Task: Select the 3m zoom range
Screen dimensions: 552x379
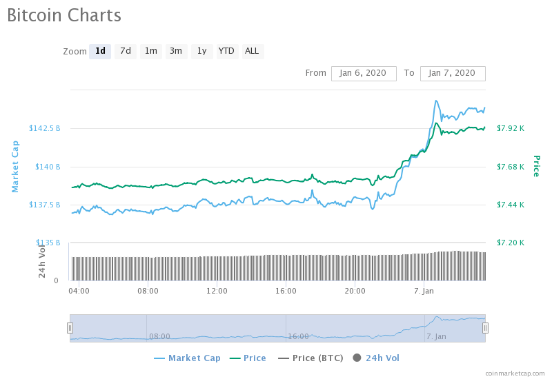Action: [176, 51]
